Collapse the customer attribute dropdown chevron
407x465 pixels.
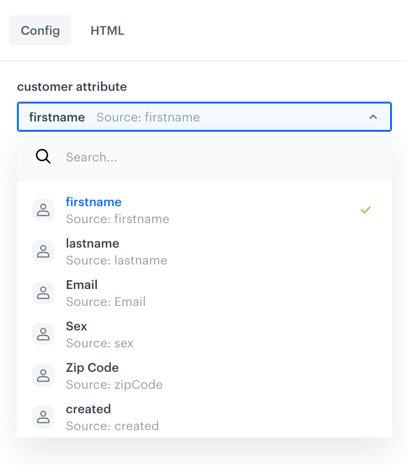click(373, 117)
